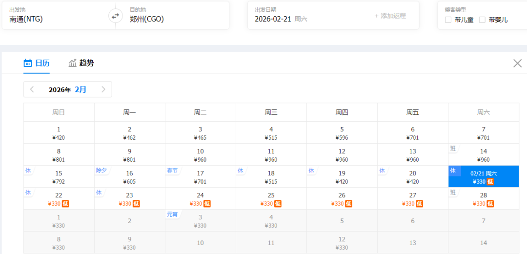Select February 17 春节 at ¥701

(200, 177)
